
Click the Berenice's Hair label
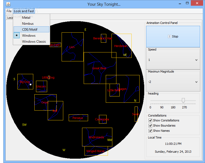tap(103, 38)
